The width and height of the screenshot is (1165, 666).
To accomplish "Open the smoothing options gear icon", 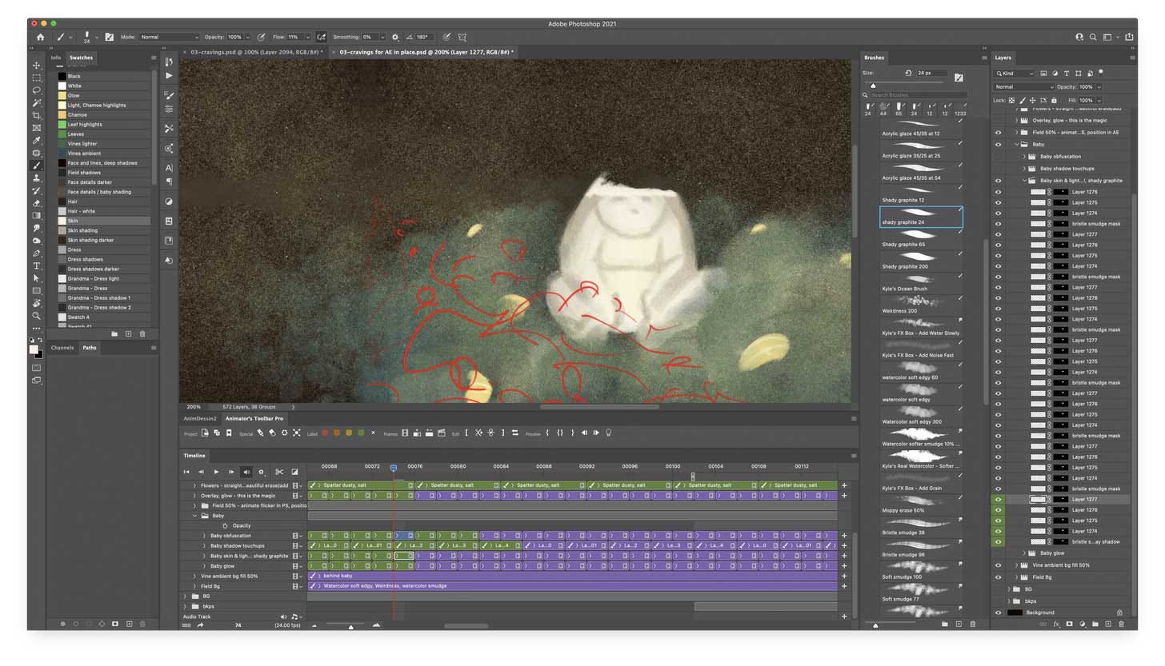I will coord(395,37).
